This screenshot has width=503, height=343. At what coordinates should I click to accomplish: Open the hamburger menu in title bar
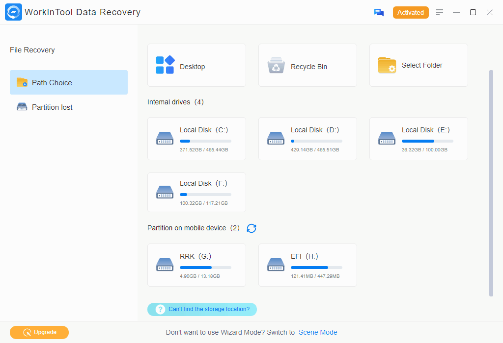pos(440,13)
